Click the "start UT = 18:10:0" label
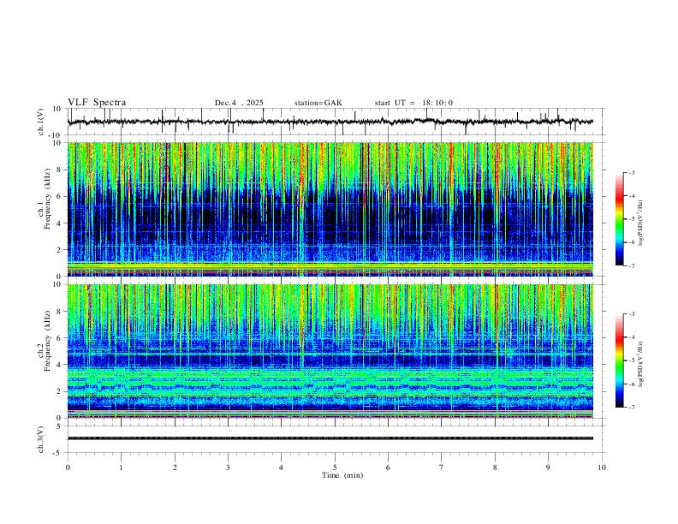 pyautogui.click(x=413, y=103)
